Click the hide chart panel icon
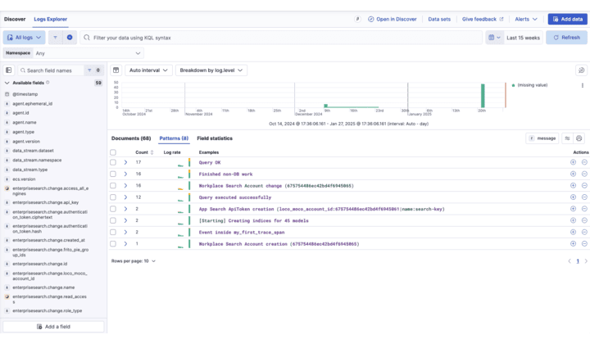The image size is (590, 344). 116,70
